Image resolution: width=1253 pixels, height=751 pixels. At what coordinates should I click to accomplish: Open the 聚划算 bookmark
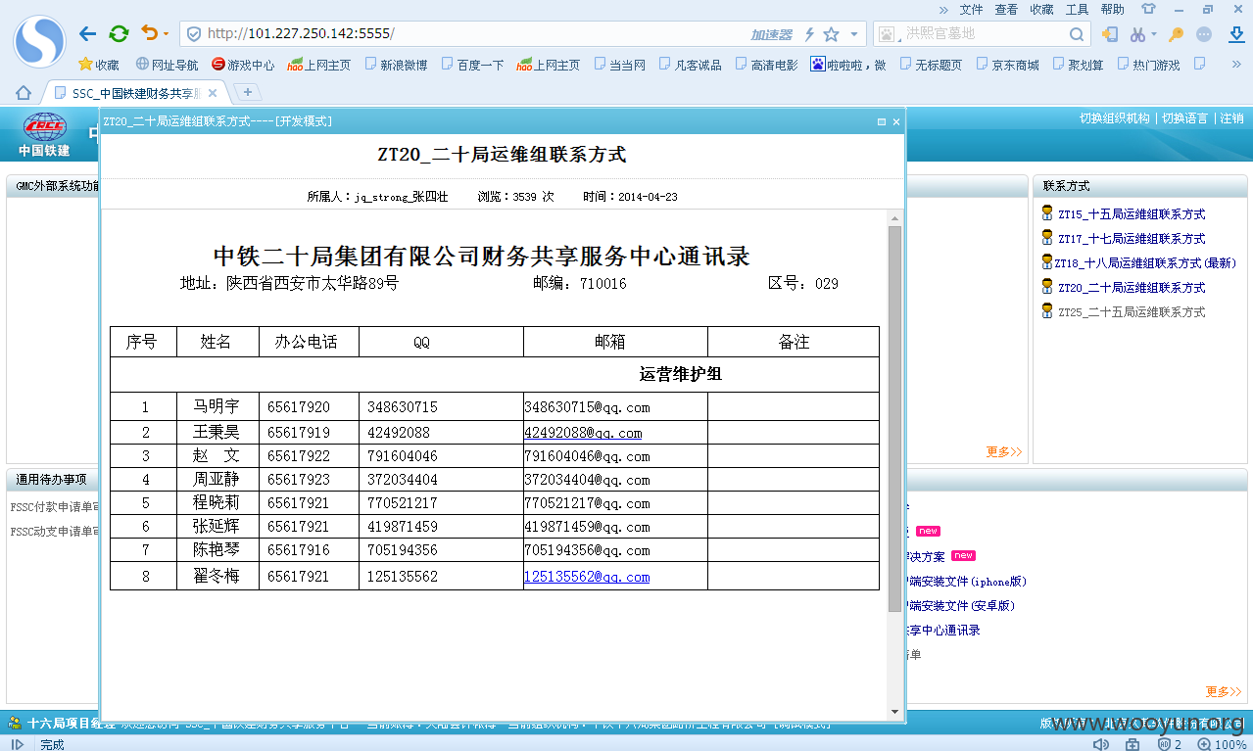pos(1078,65)
